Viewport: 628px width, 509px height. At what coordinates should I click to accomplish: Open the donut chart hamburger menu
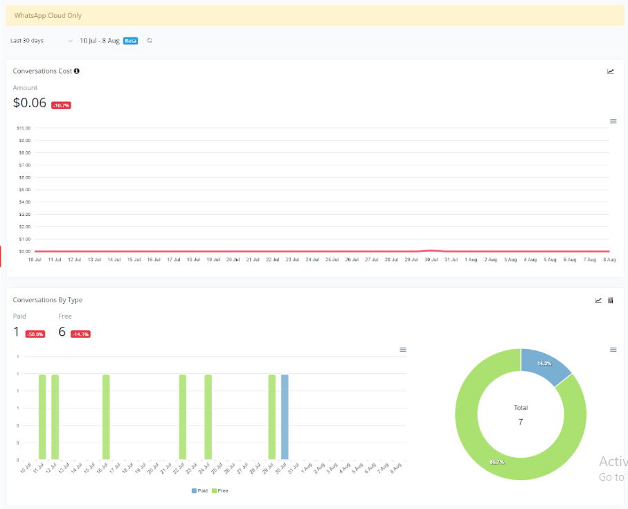coord(613,350)
